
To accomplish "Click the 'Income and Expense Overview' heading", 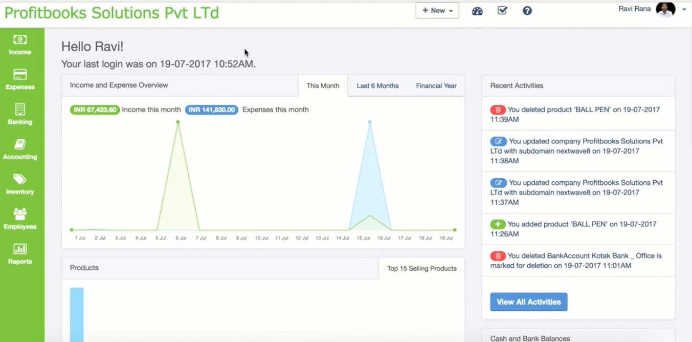I will click(x=119, y=85).
